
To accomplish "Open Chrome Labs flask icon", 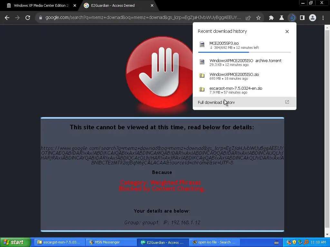I will [282, 18].
